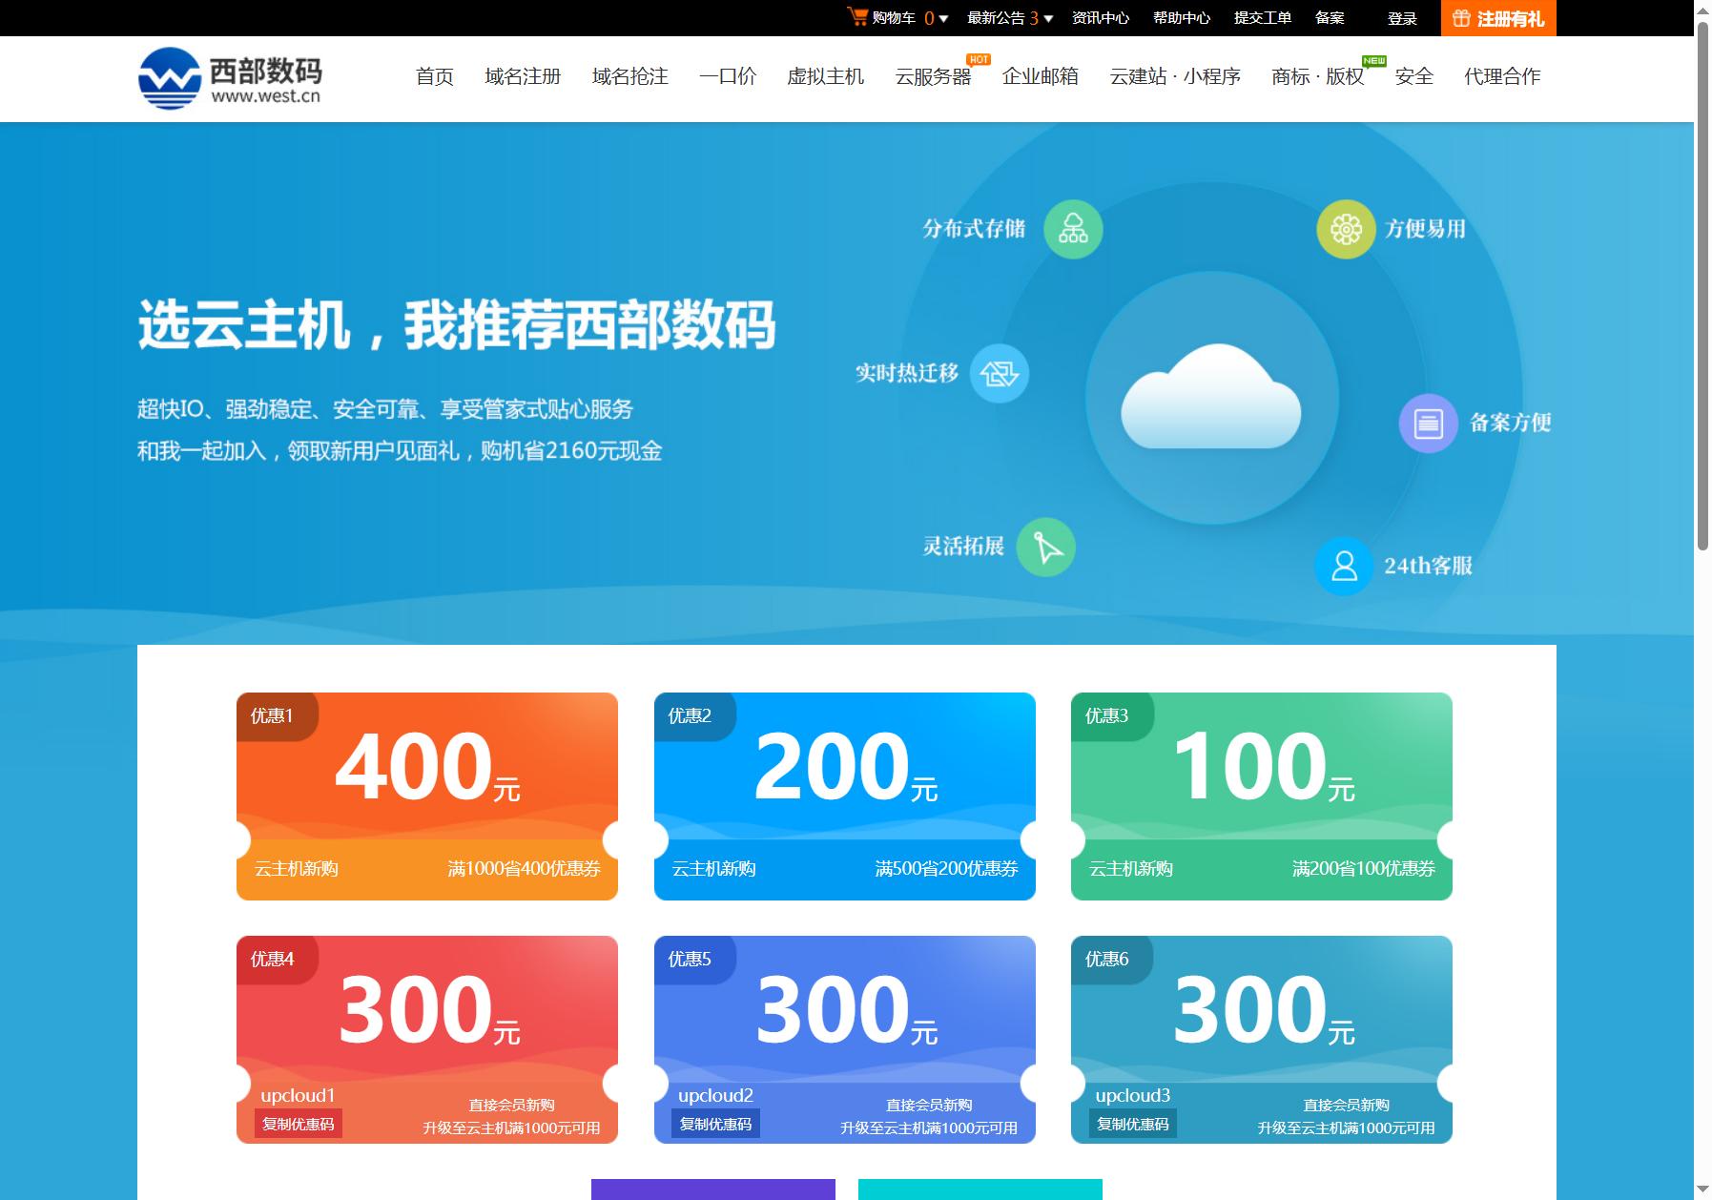Select the 100元 coupon card 优惠3
The width and height of the screenshot is (1712, 1200).
tap(1262, 796)
